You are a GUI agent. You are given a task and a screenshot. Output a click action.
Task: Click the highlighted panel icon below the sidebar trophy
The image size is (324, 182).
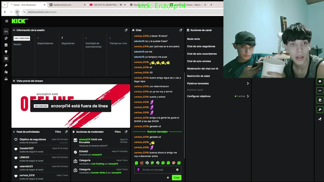click(x=6, y=58)
